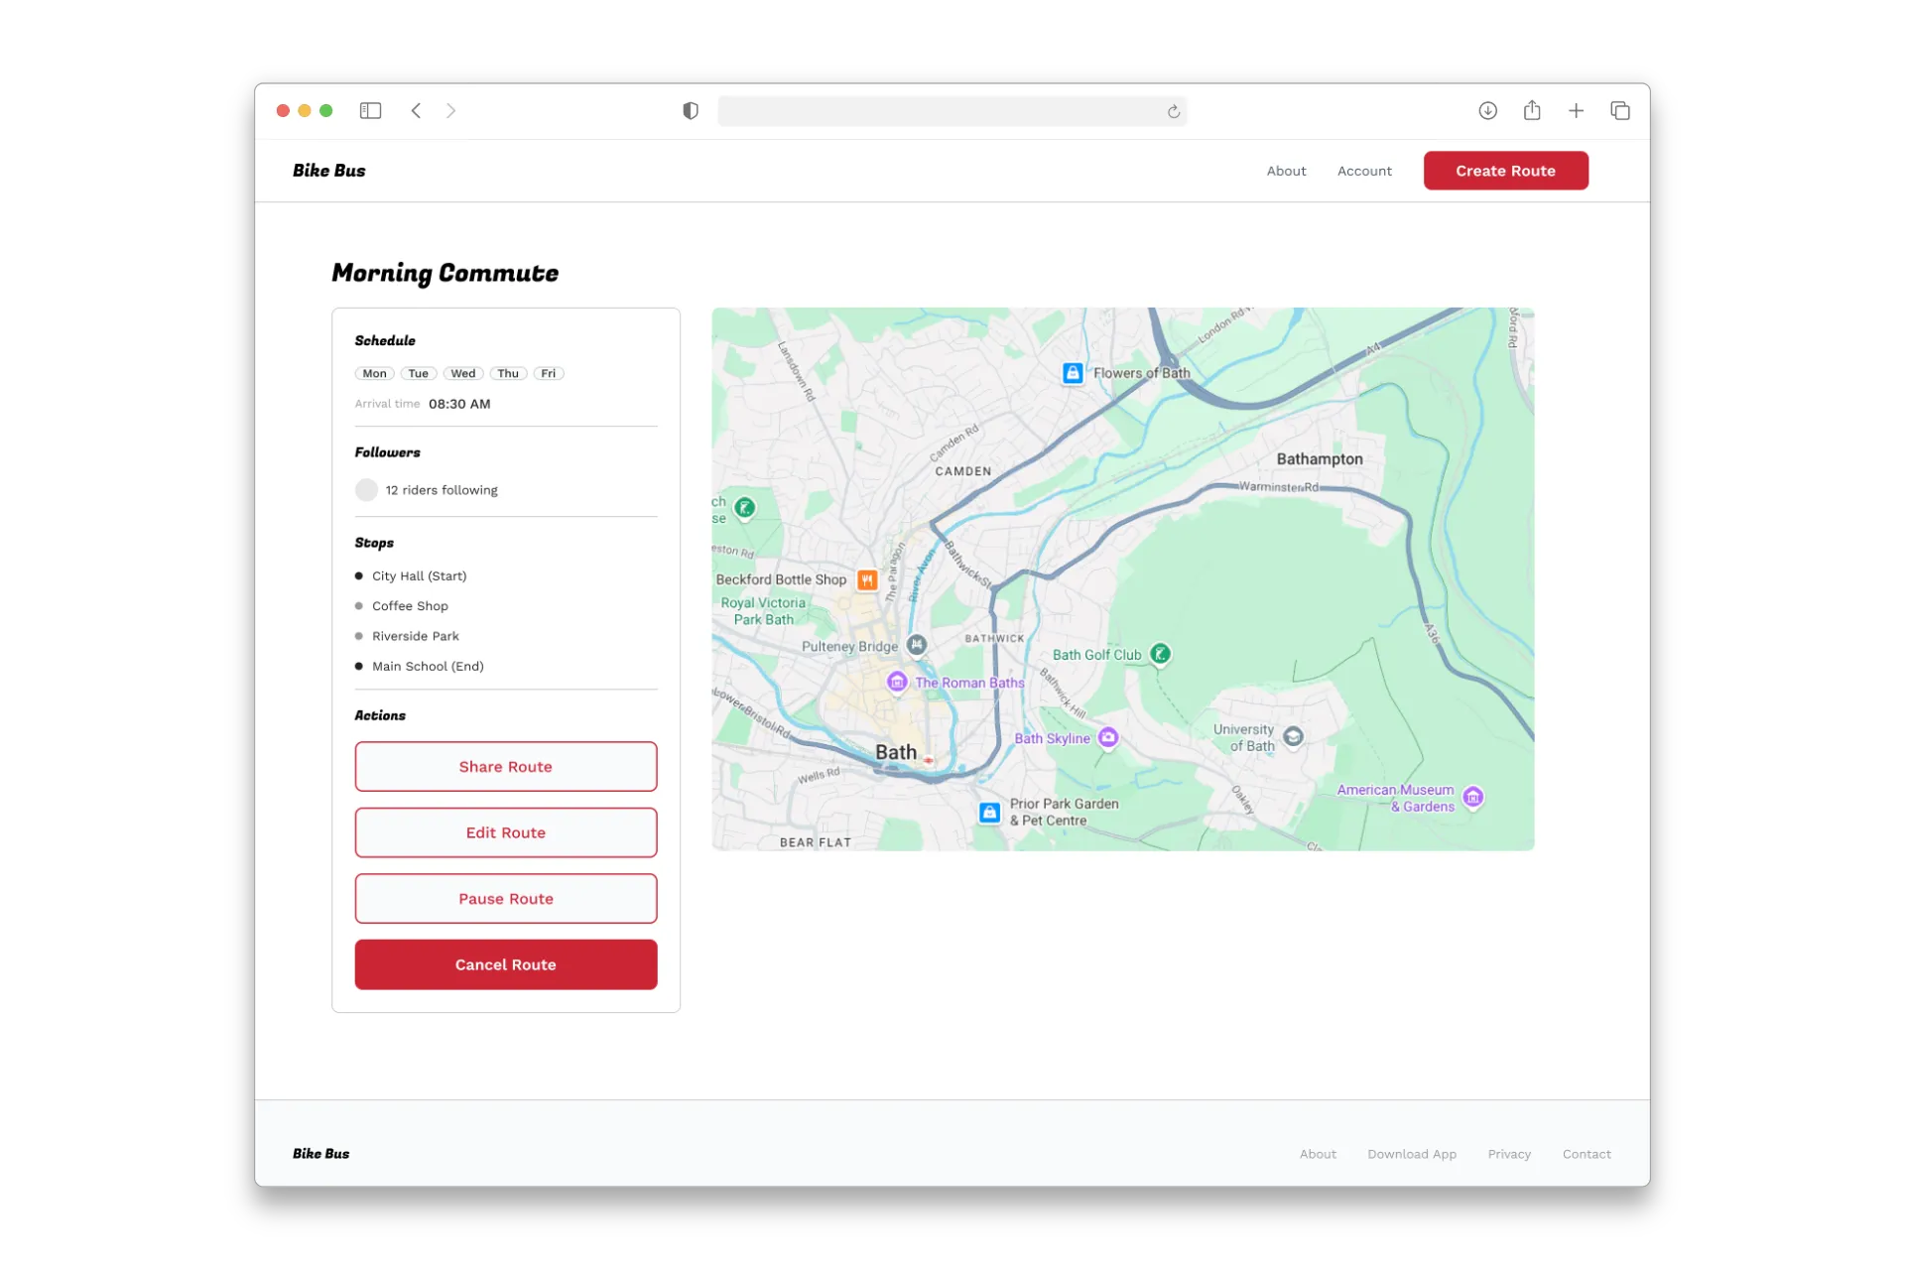Open the privacy shield icon

[691, 110]
